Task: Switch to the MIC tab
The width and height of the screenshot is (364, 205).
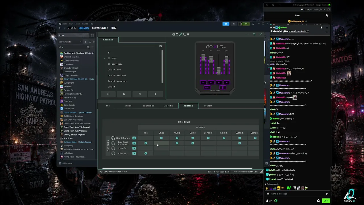Action: (x=108, y=106)
